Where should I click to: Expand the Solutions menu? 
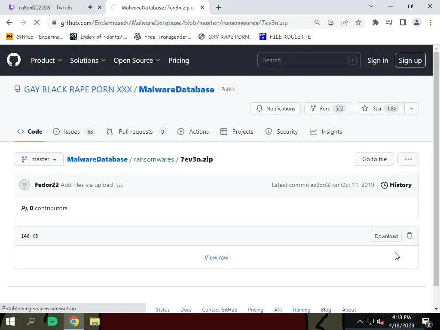click(x=88, y=60)
